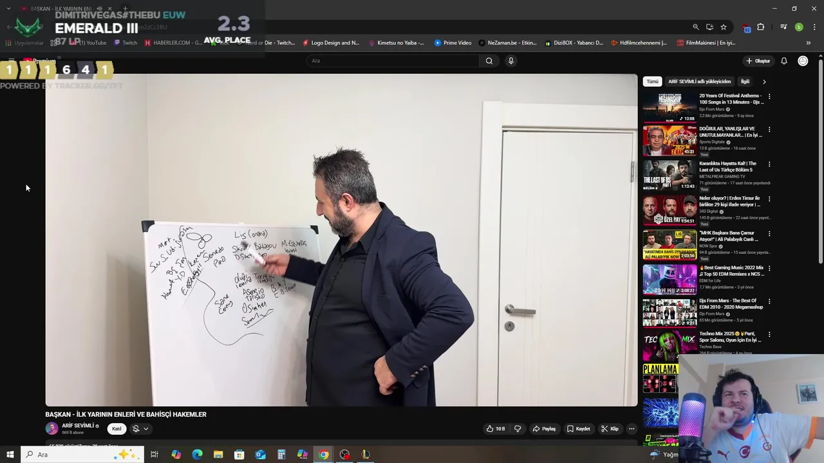This screenshot has height=463, width=824.
Task: Open the Best Gaming Music 2022 Mix thumbnail
Action: pos(669,279)
